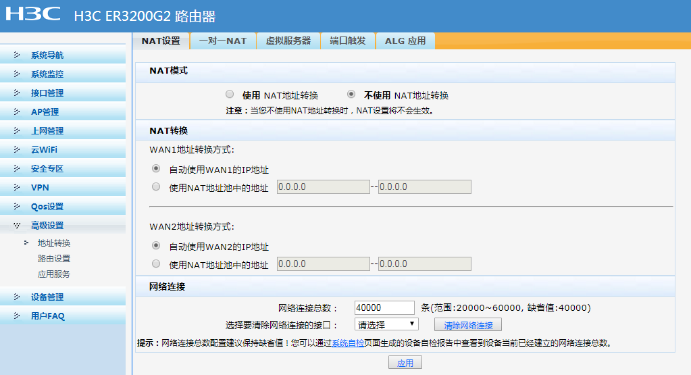The width and height of the screenshot is (691, 375).
Task: Switch to the 一对一NAT tab
Action: click(x=222, y=41)
